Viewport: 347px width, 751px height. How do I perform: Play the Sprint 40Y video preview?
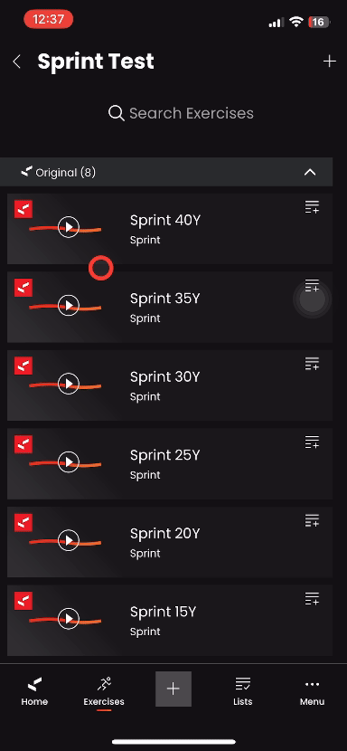pos(69,226)
